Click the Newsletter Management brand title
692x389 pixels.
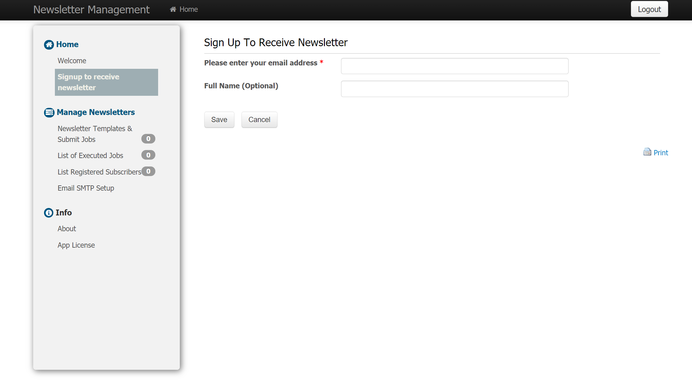(x=91, y=10)
